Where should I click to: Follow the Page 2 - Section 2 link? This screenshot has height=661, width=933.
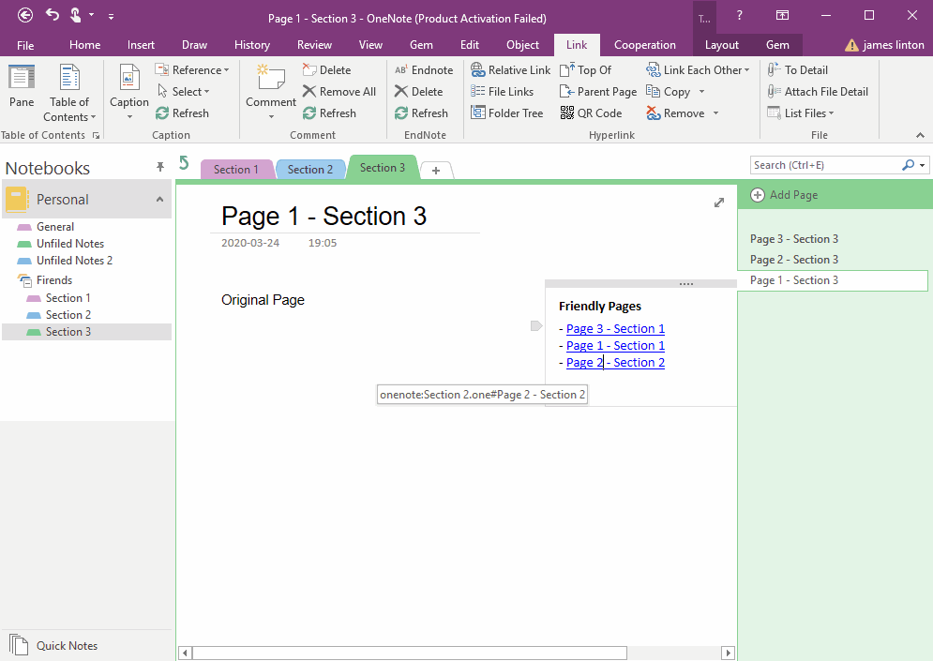(615, 363)
